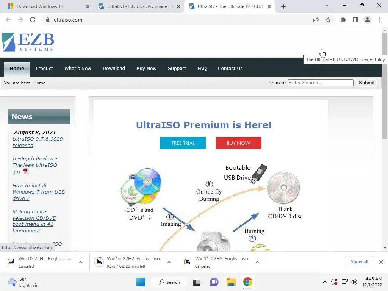Image resolution: width=388 pixels, height=291 pixels.
Task: Toggle the Chrome side panel icon
Action: tap(355, 20)
